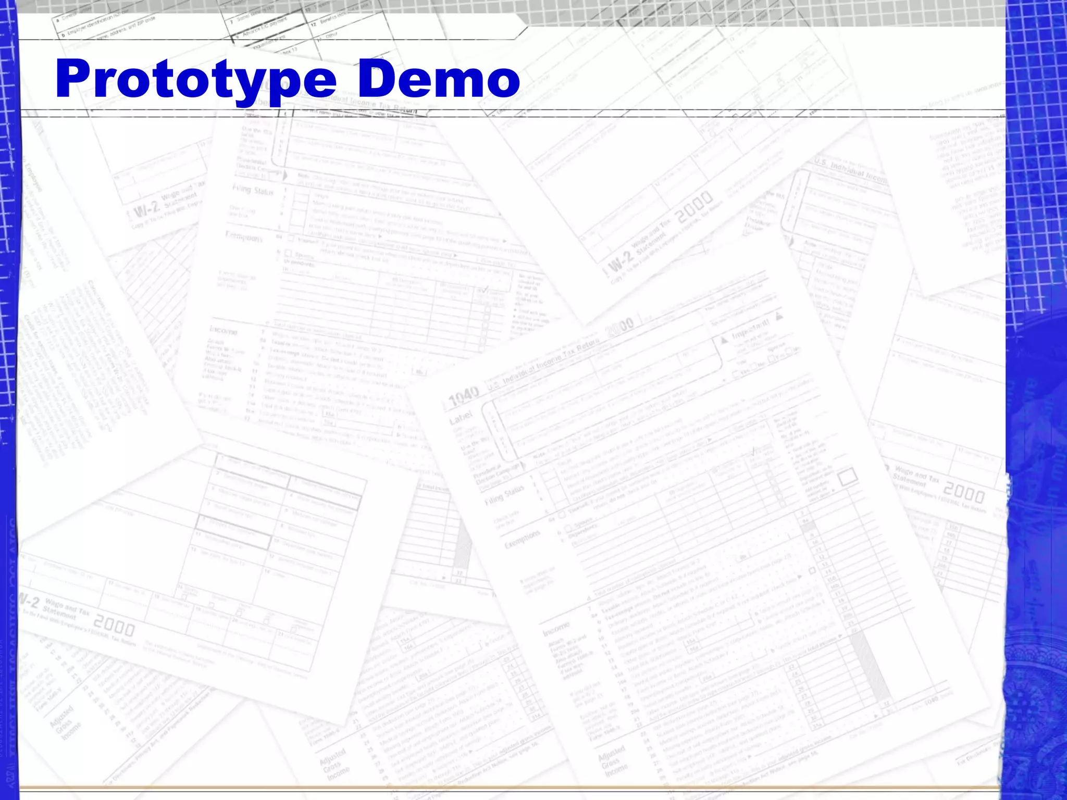Screen dimensions: 1067x800
Task: Click the 2000 year on right-edge W-2 form
Action: (964, 492)
